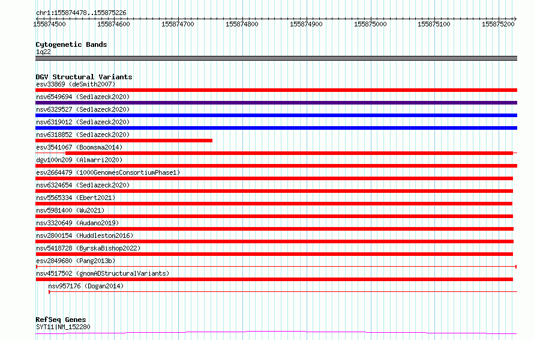Screen dimensions: 534x340
Task: Click the blue bar of nsv6329527
Action: click(276, 115)
